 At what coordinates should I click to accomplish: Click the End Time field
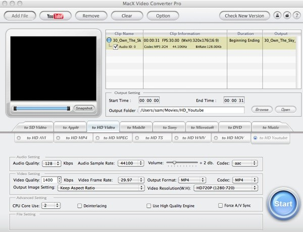[234, 100]
